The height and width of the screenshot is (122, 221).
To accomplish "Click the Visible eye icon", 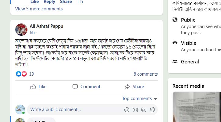I will tap(175, 43).
